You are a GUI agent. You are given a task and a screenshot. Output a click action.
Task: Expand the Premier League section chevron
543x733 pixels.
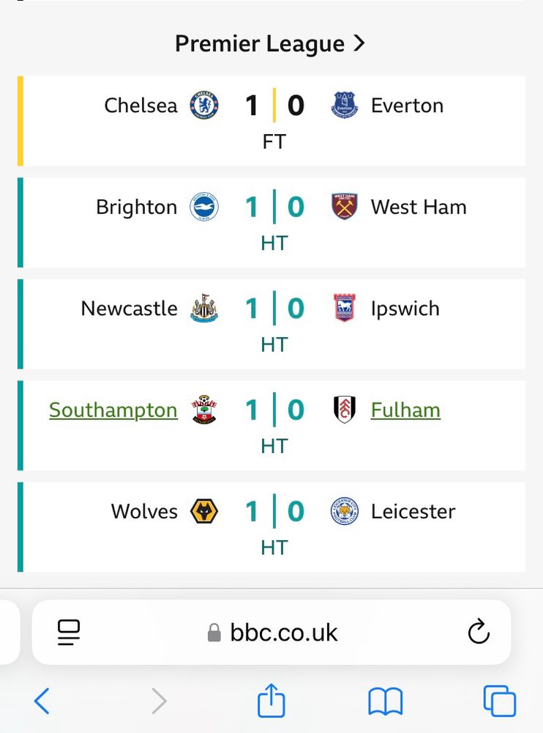click(x=359, y=44)
